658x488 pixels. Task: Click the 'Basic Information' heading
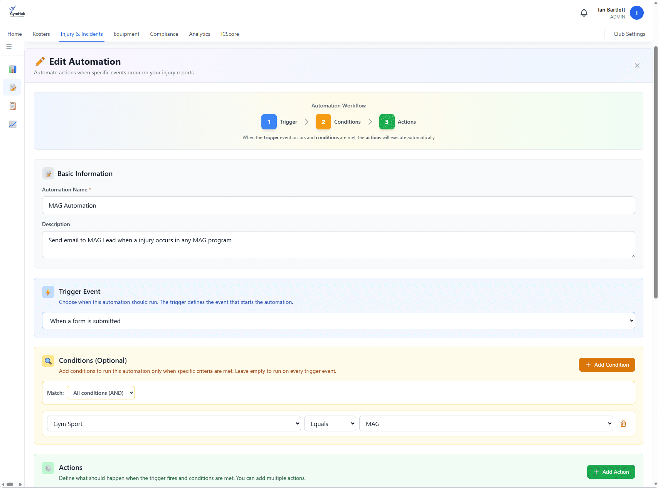click(x=85, y=174)
